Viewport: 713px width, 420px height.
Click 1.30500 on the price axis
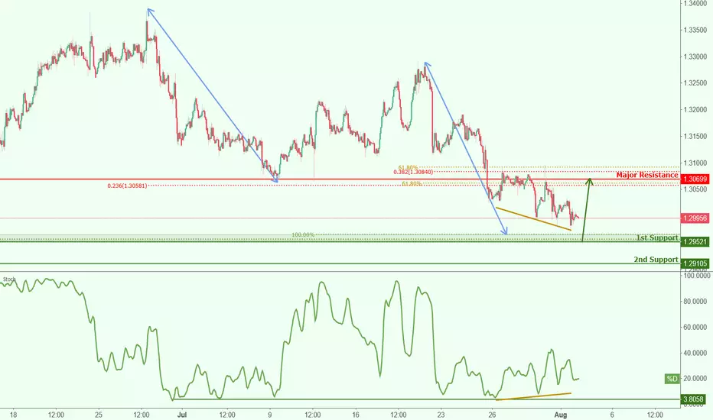[695, 189]
